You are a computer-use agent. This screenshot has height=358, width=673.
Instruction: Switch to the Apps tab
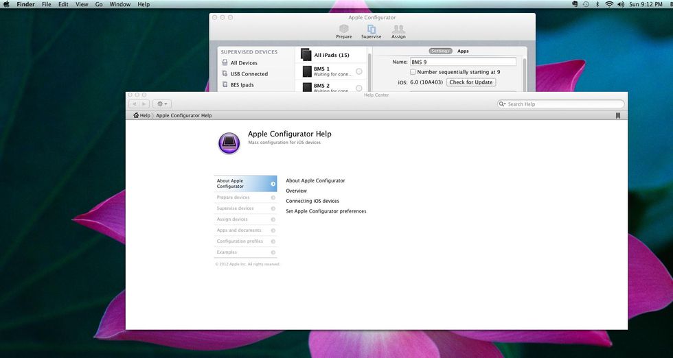coord(463,51)
